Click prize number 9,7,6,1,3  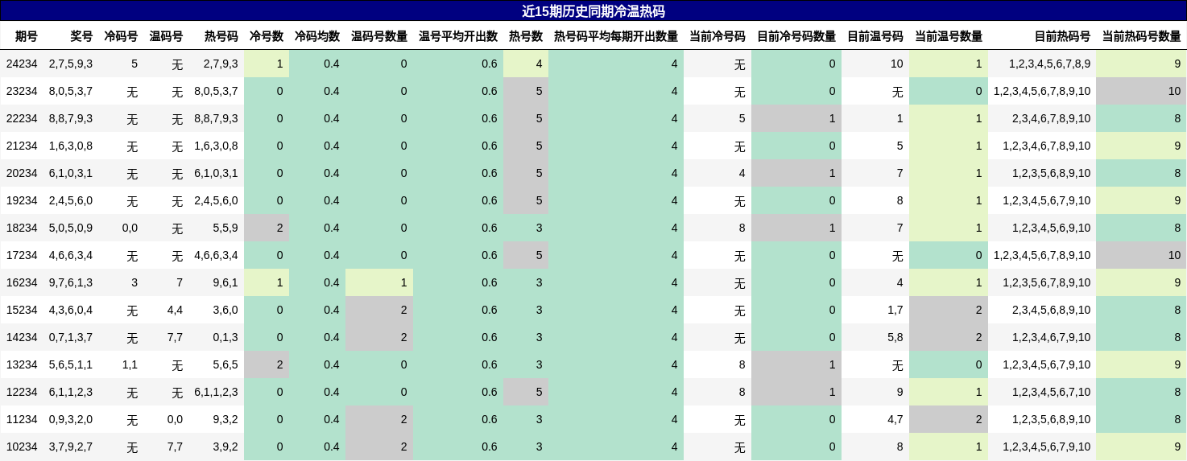(x=71, y=282)
